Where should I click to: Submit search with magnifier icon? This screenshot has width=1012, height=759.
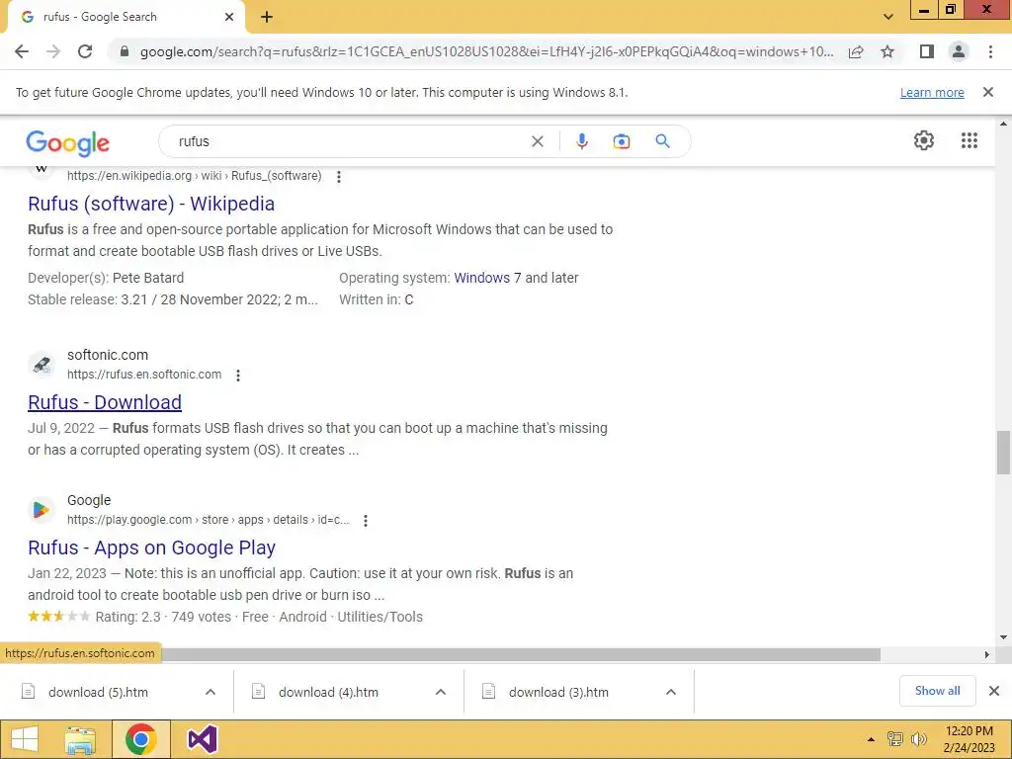click(663, 141)
